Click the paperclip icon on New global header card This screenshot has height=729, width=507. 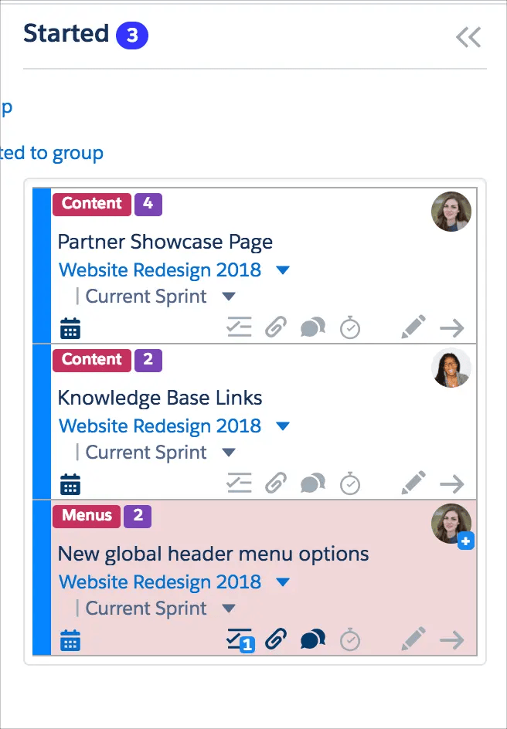[x=276, y=639]
